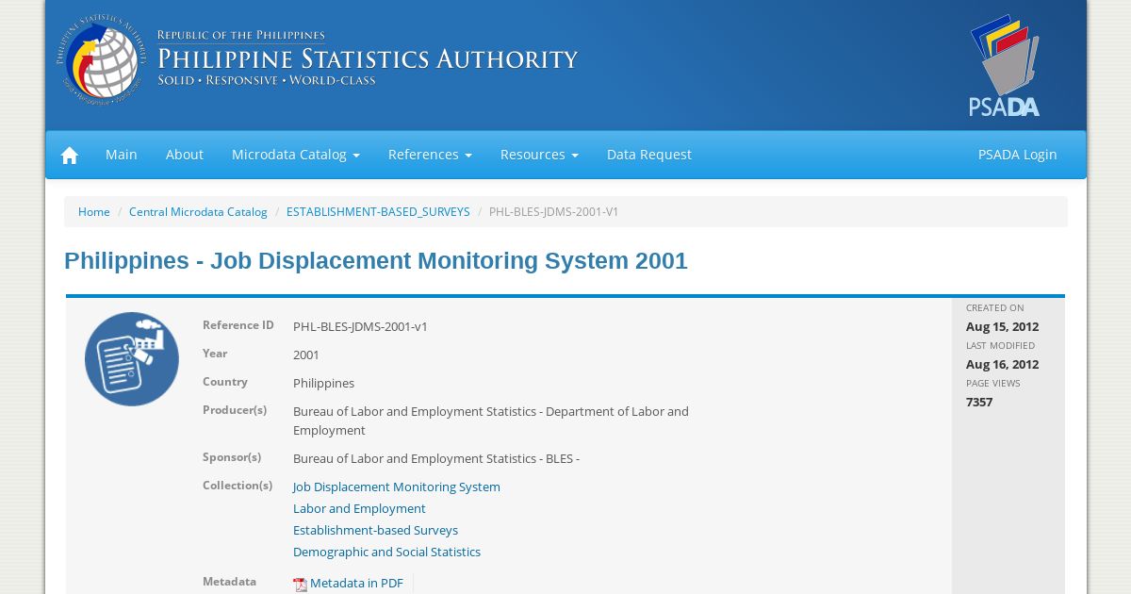Click the Philippine Statistics Authority globe logo
This screenshot has height=594, width=1131.
[102, 59]
